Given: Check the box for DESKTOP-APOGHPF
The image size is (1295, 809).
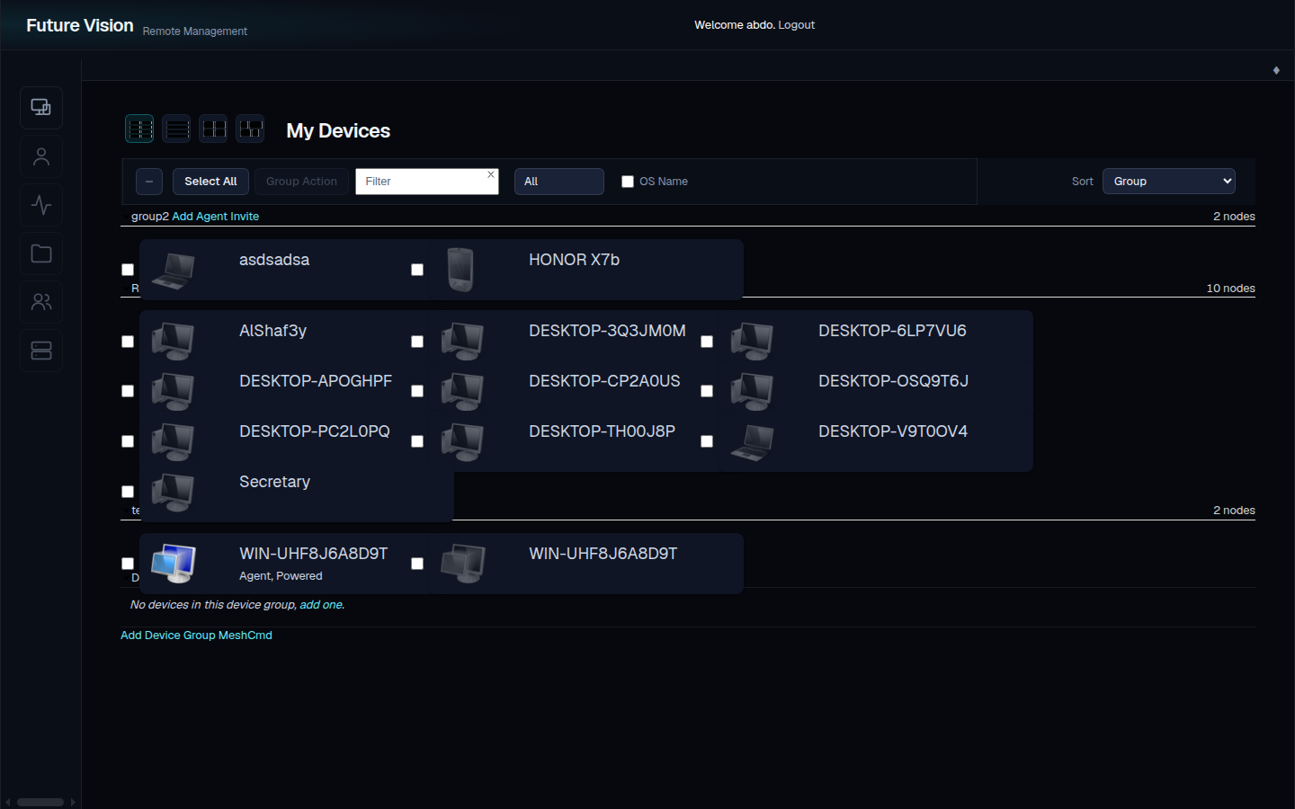Looking at the screenshot, I should 128,391.
